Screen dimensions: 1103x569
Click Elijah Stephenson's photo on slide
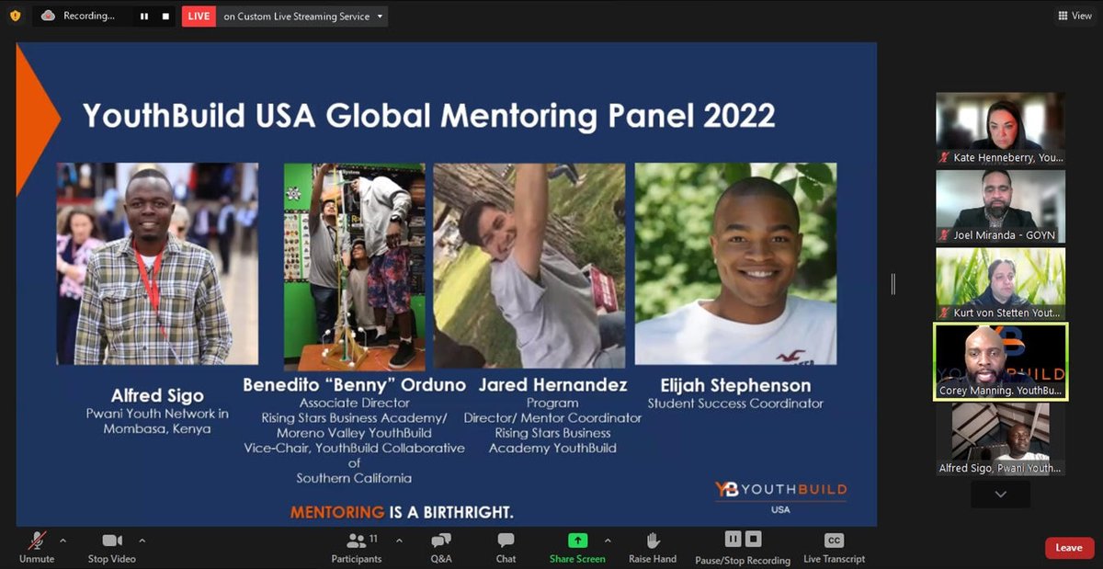tap(735, 264)
